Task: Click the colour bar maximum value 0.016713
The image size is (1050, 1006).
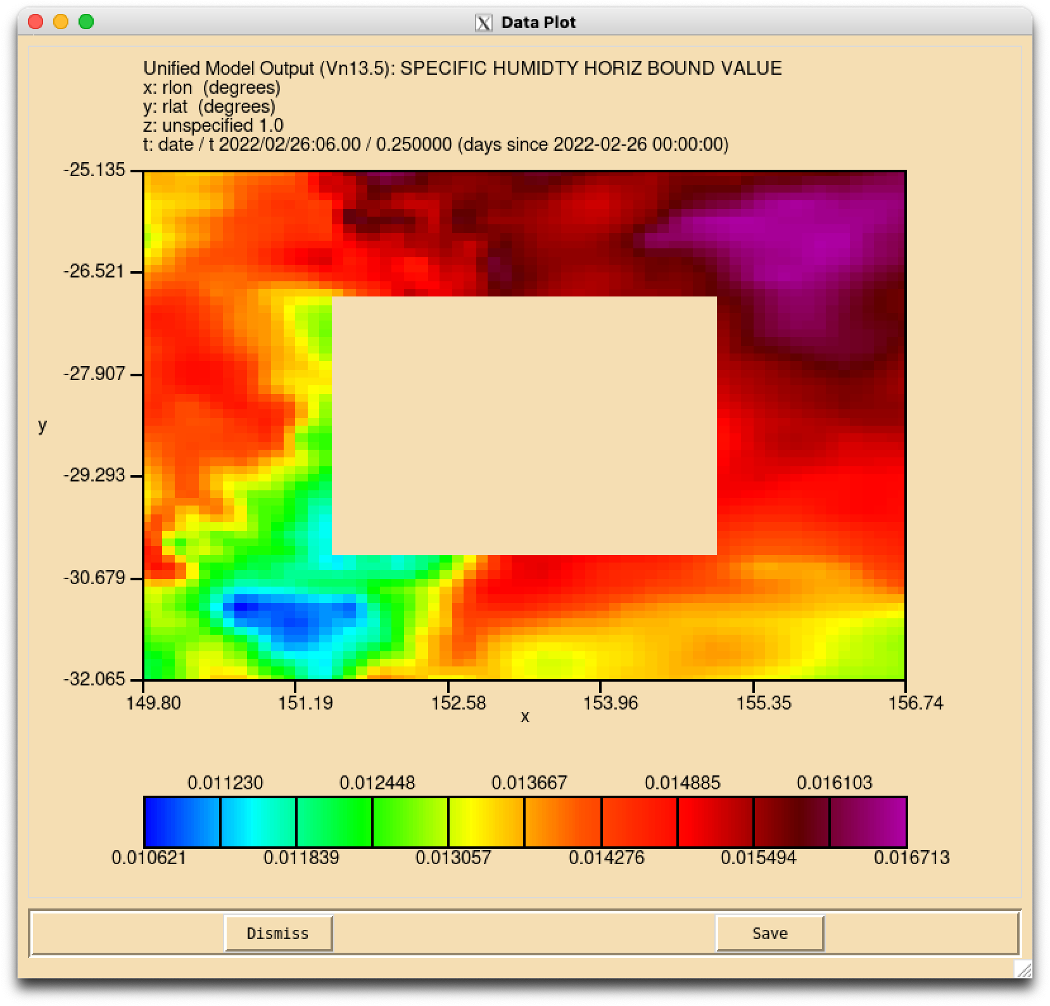Action: pos(912,858)
